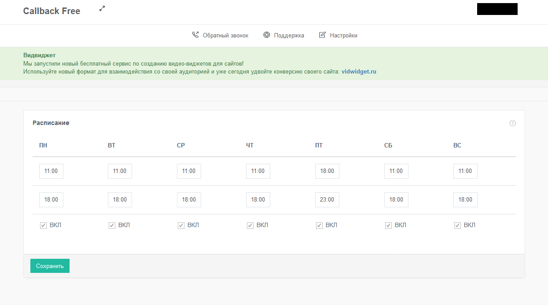The image size is (548, 305).
Task: Click the expand fullscreen arrows icon
Action: tap(102, 8)
